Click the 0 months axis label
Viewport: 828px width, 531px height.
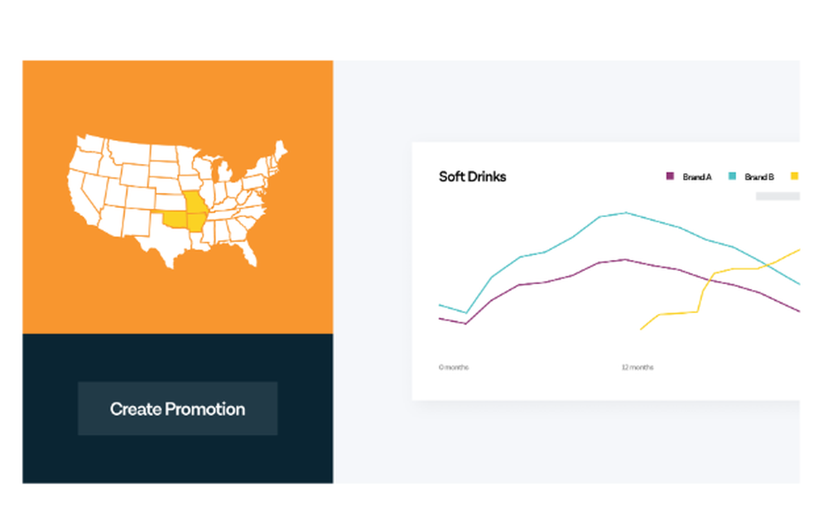[x=454, y=367]
